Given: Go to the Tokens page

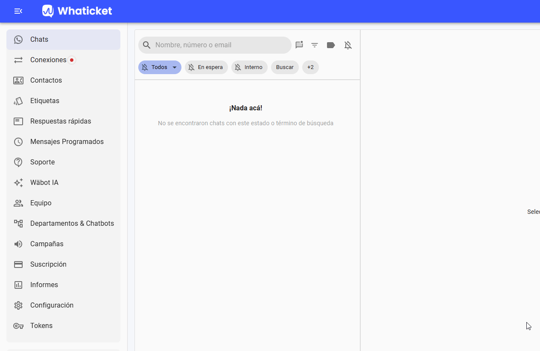Looking at the screenshot, I should click(x=63, y=326).
